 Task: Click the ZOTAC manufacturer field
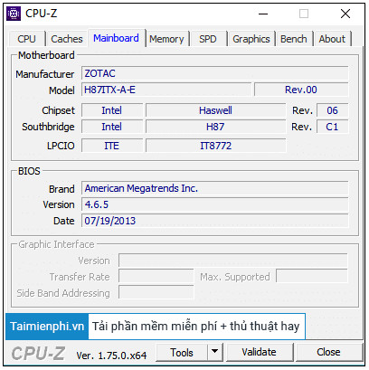tap(215, 73)
